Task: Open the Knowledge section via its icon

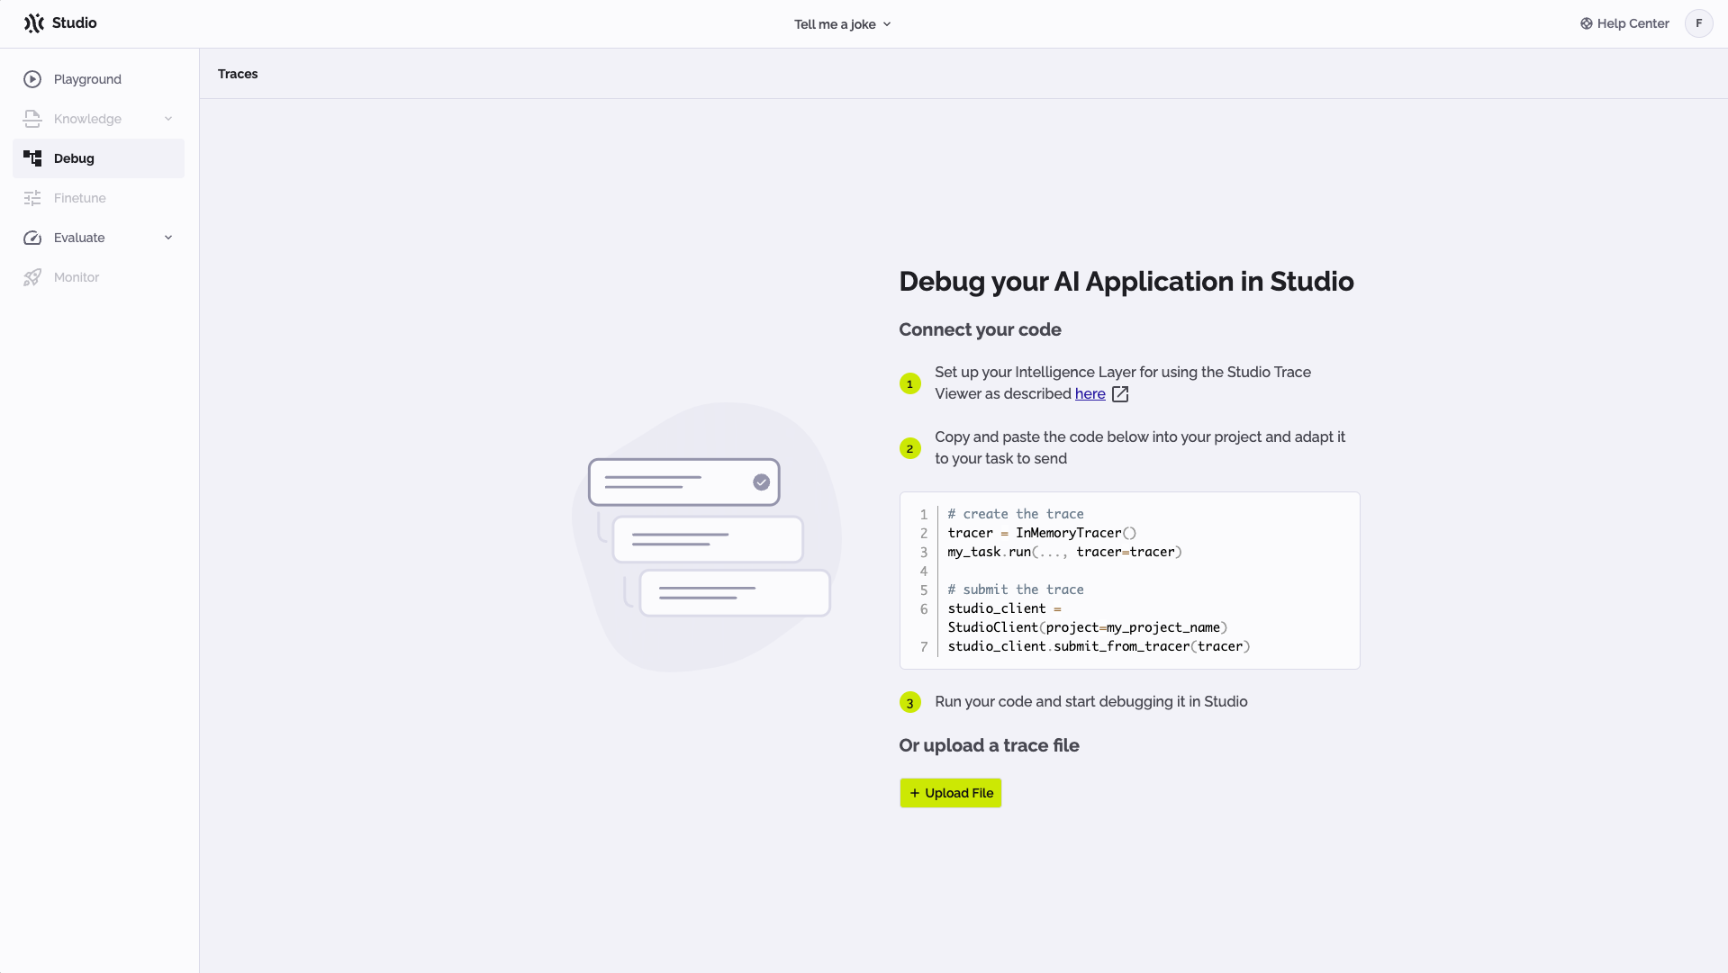Action: tap(32, 118)
